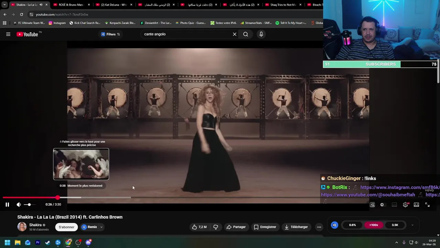This screenshot has height=248, width=440.
Task: Click the S'abonner subscribe button
Action: 66,227
